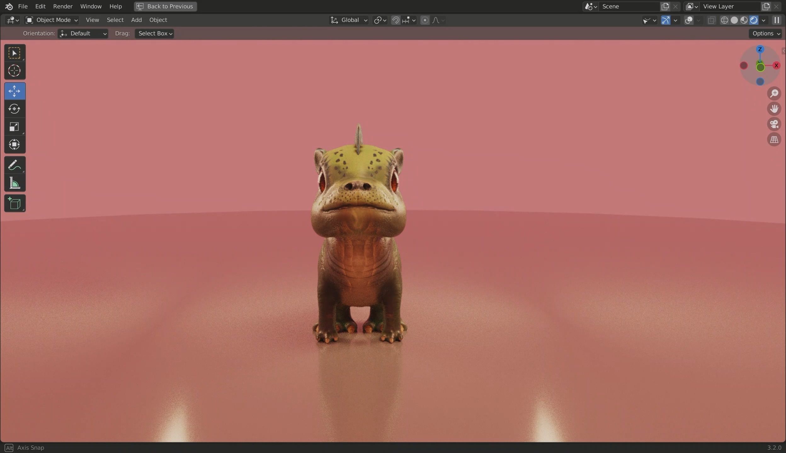Switch to wireframe shading

tap(724, 20)
